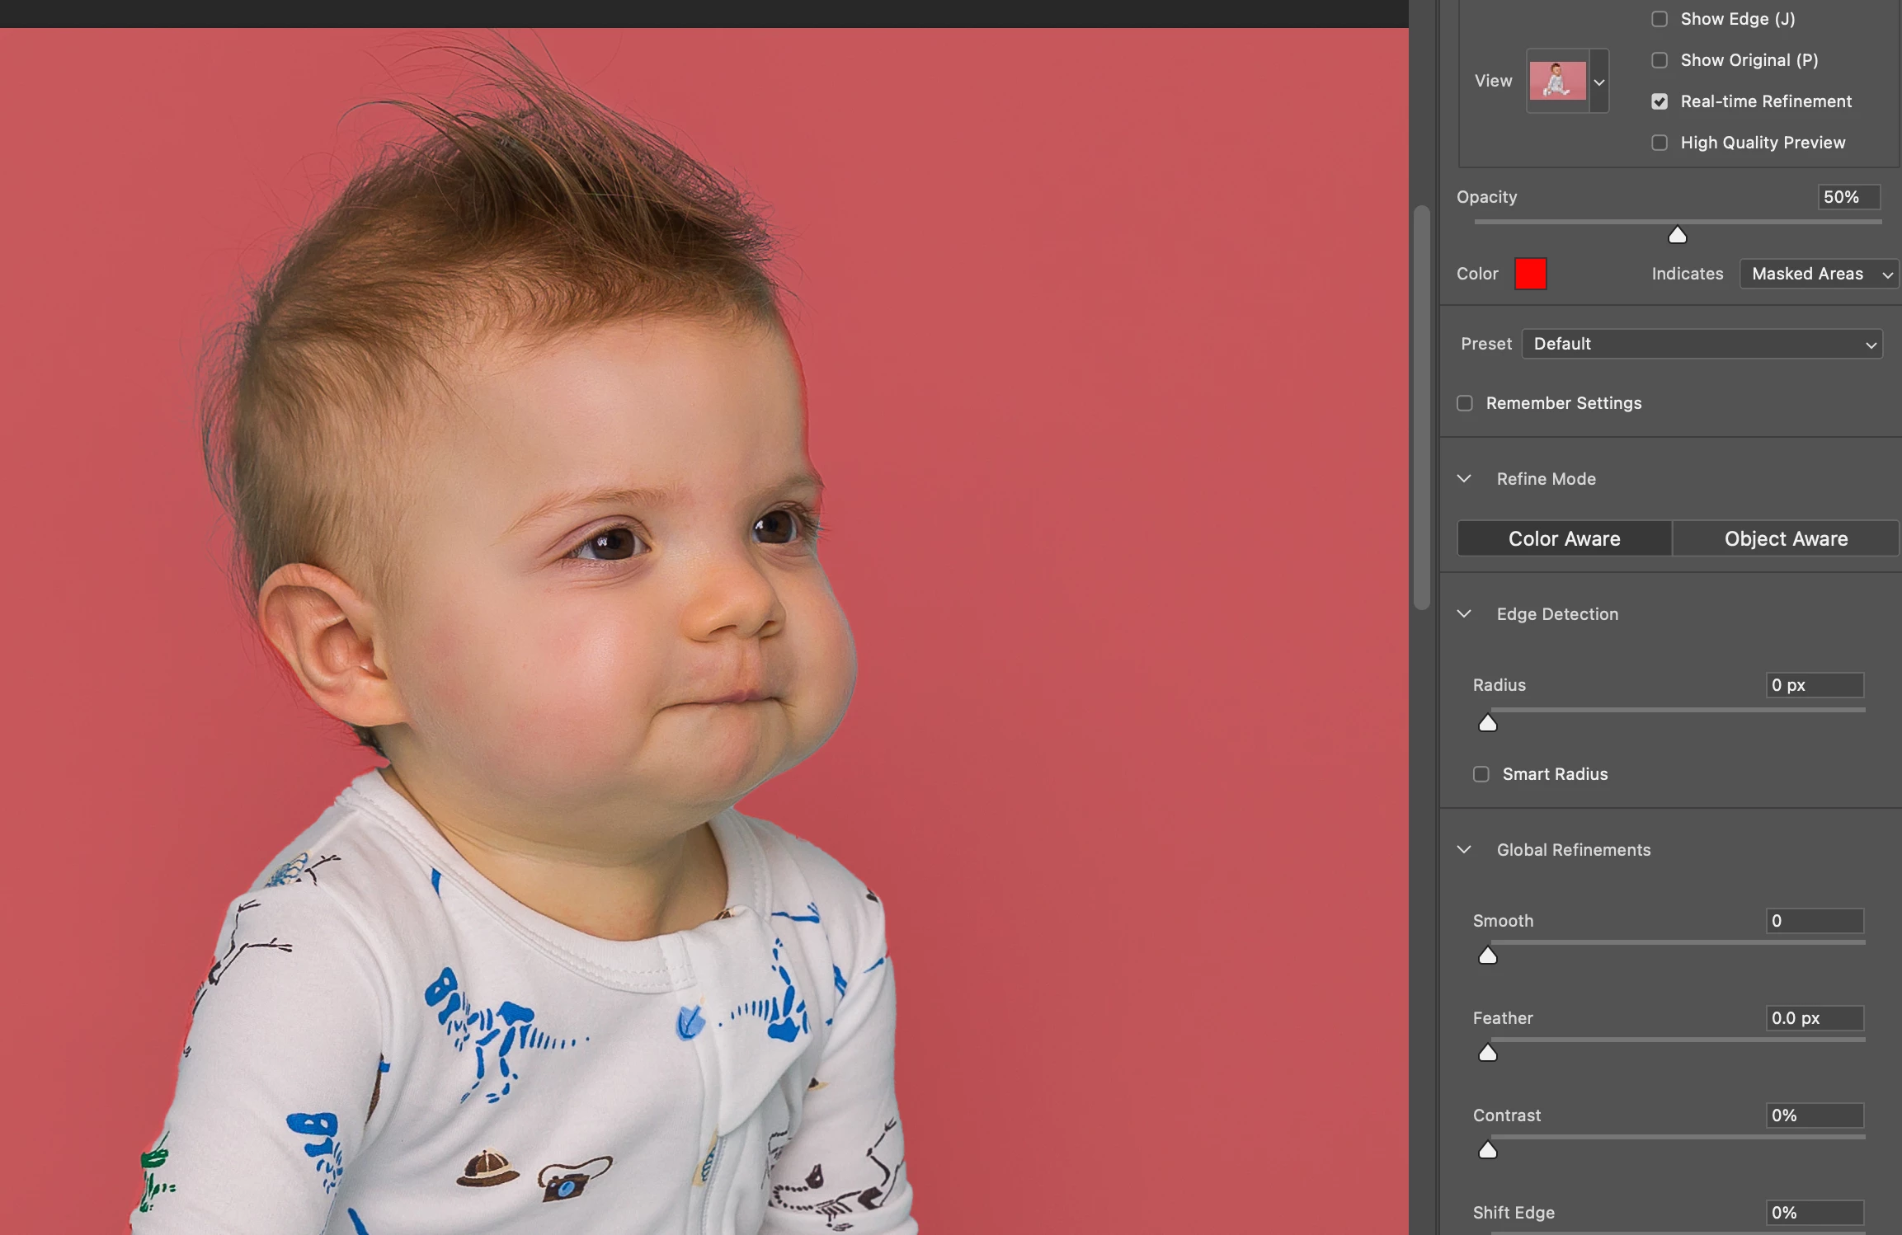Screen dimensions: 1902x1235
Task: Turn on High Quality Preview
Action: [1660, 143]
